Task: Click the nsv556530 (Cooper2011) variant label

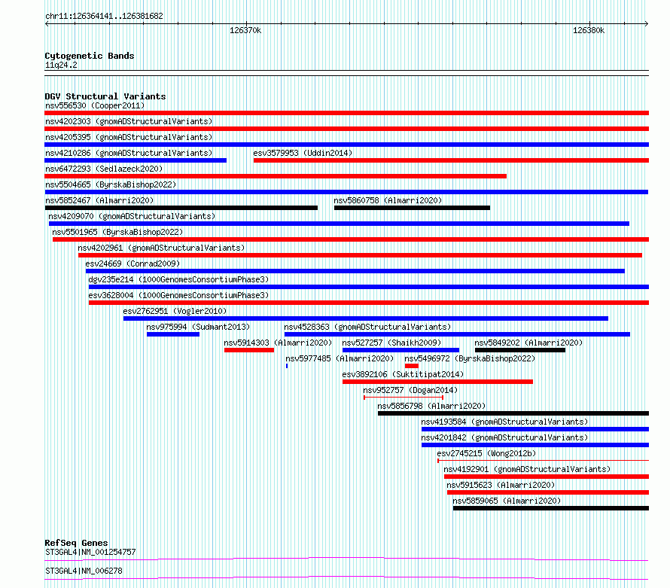Action: coord(95,105)
